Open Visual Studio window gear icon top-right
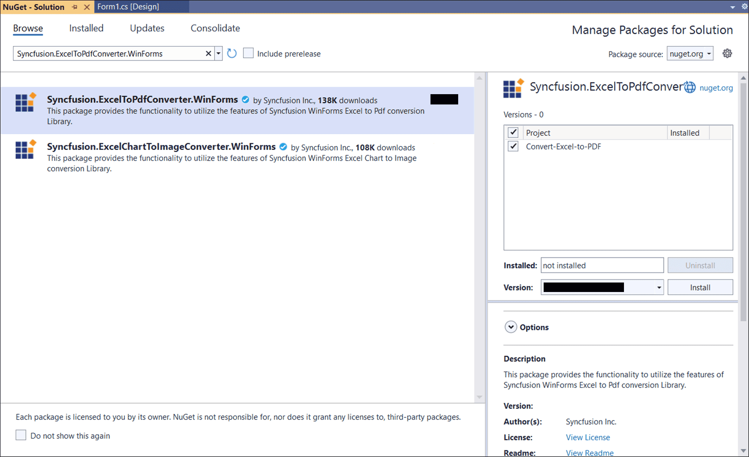Viewport: 749px width, 457px height. pos(744,7)
